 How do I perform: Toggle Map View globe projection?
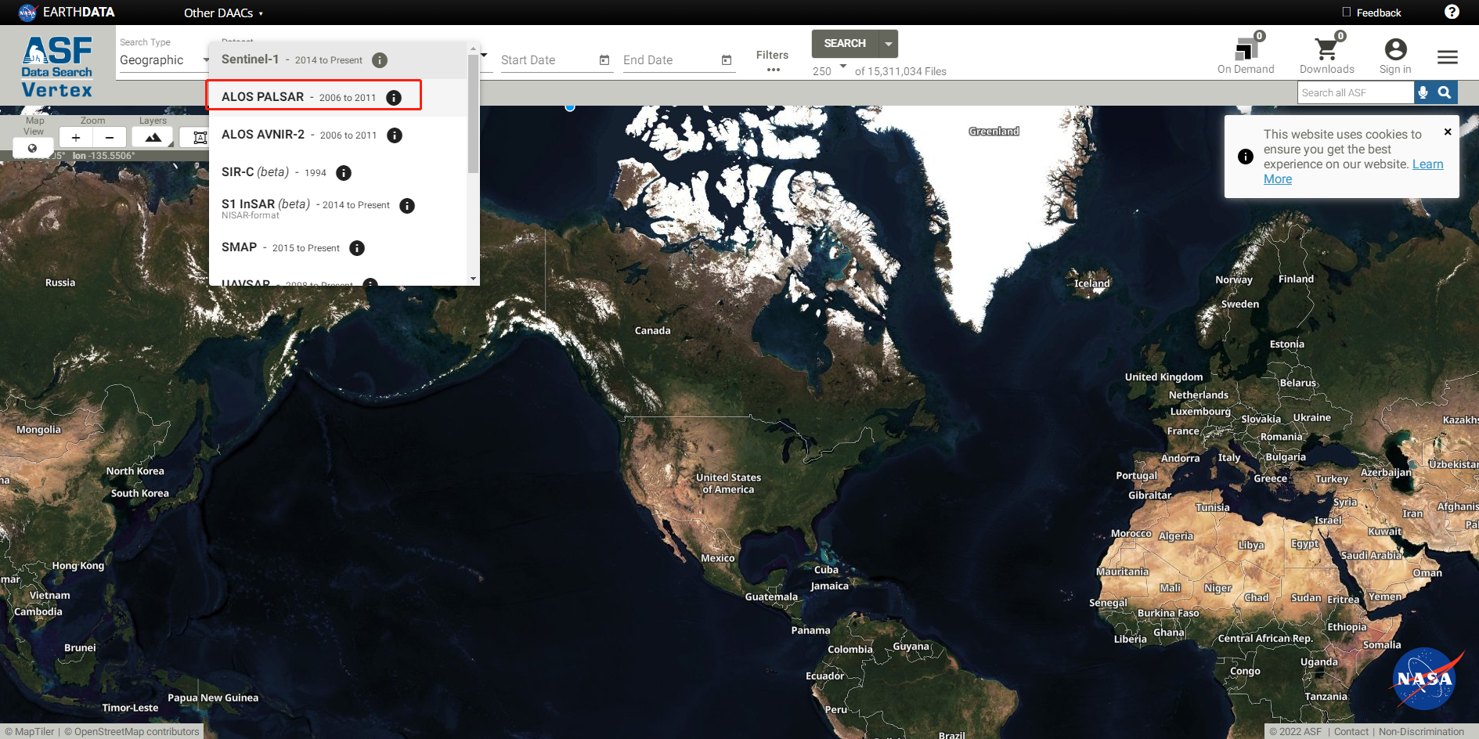[x=32, y=148]
